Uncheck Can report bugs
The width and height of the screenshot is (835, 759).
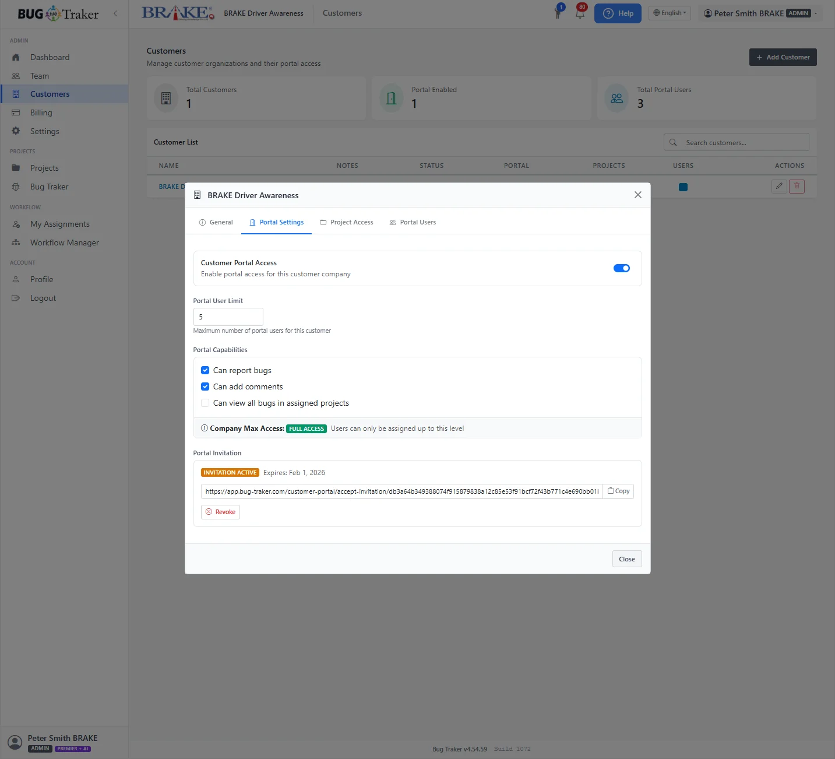point(205,370)
